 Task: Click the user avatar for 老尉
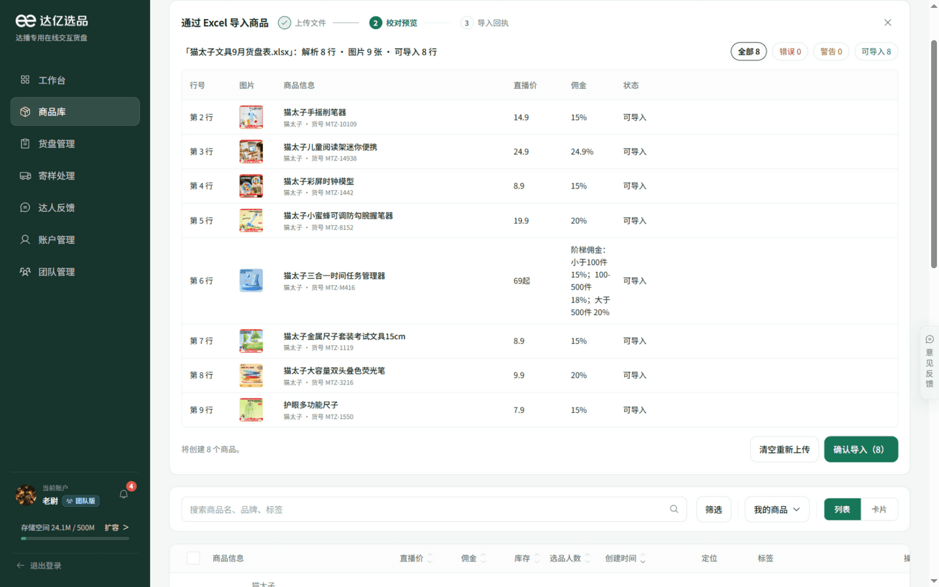pyautogui.click(x=26, y=495)
